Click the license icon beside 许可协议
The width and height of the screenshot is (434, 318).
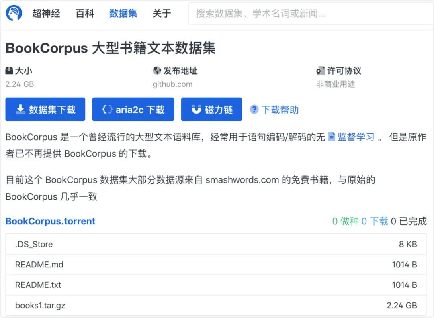pyautogui.click(x=321, y=71)
